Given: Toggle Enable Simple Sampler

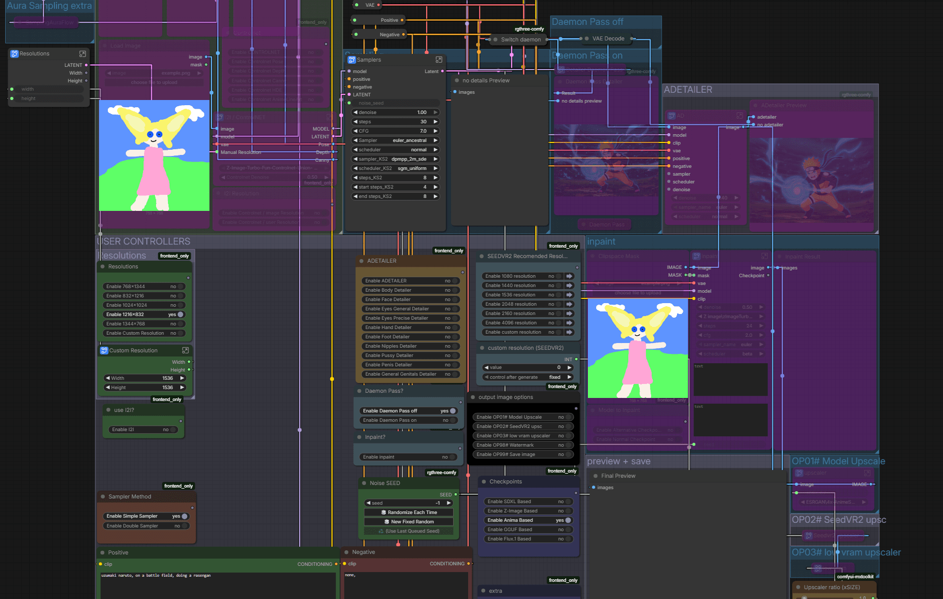Looking at the screenshot, I should point(146,516).
